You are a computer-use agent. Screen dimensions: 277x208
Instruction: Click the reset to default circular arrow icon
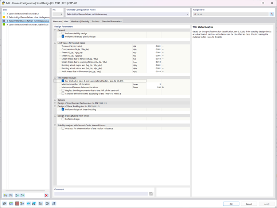click(47, 204)
